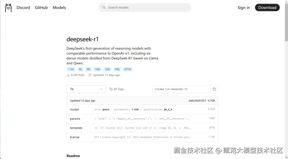
Task: Click the tag icon beside 28 Tags
Action: point(111,89)
